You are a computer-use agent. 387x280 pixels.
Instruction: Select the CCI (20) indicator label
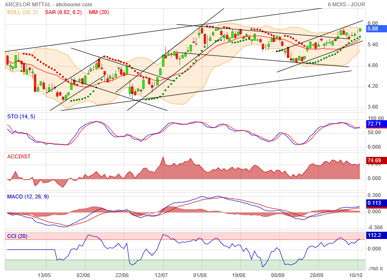(x=17, y=236)
